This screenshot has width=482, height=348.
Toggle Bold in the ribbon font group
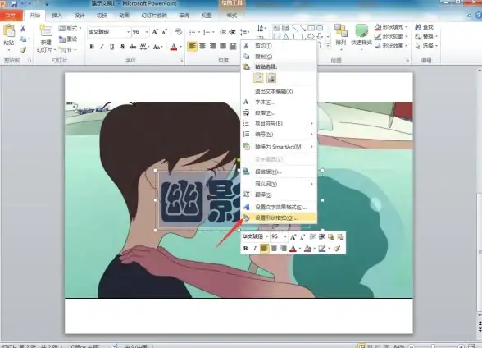[x=92, y=47]
